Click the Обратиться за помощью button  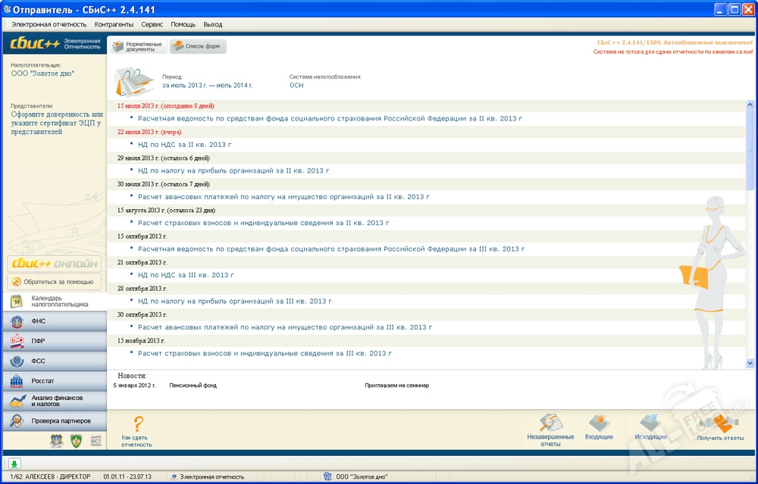point(53,282)
